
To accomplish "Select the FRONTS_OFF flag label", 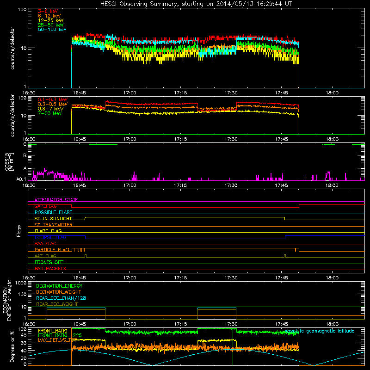I will 49,262.
